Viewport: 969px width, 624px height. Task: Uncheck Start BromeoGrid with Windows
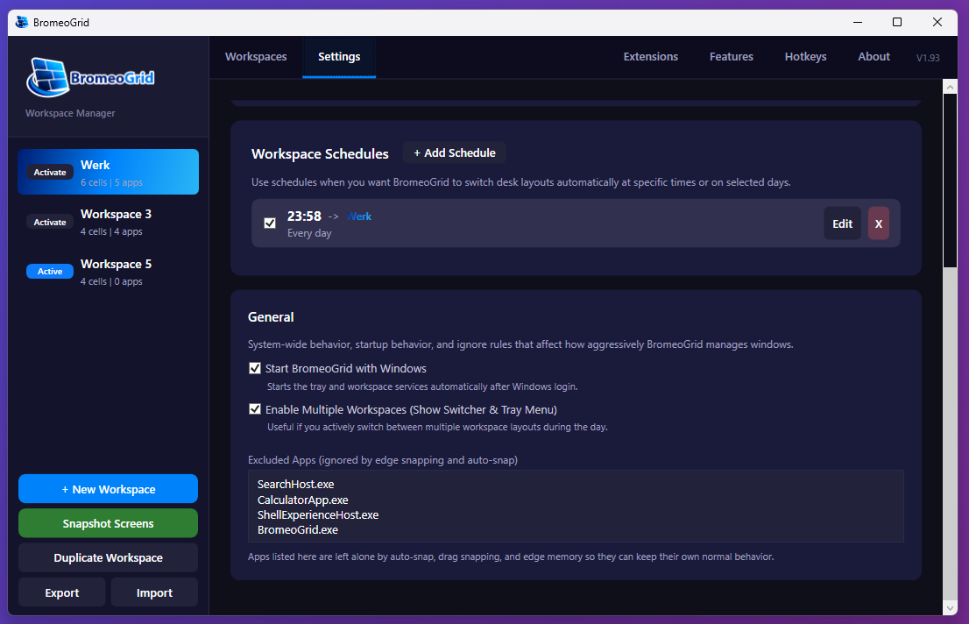point(255,368)
